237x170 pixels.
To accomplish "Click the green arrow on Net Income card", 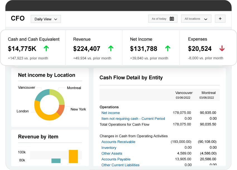I will 168,48.
